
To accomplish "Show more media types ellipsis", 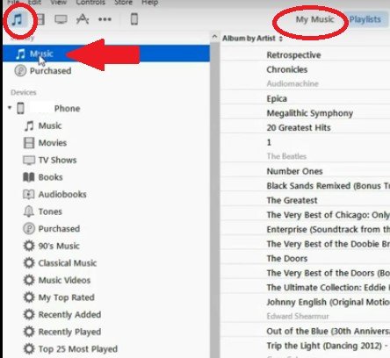I will click(105, 19).
